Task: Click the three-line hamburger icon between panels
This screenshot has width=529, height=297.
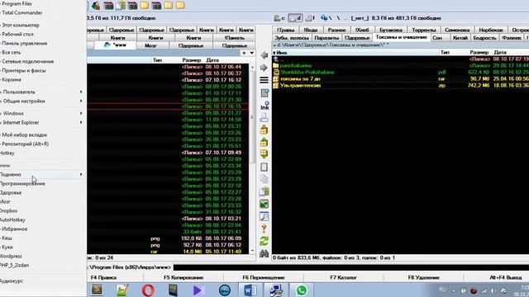Action: pyautogui.click(x=264, y=80)
